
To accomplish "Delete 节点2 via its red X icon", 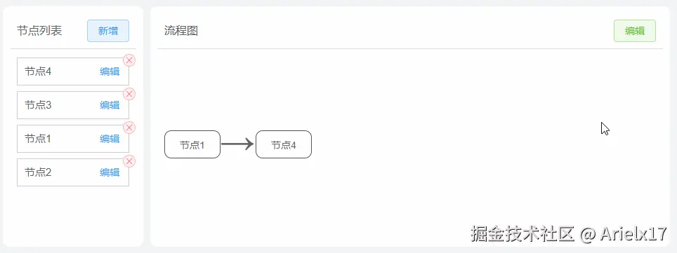I will (x=129, y=161).
